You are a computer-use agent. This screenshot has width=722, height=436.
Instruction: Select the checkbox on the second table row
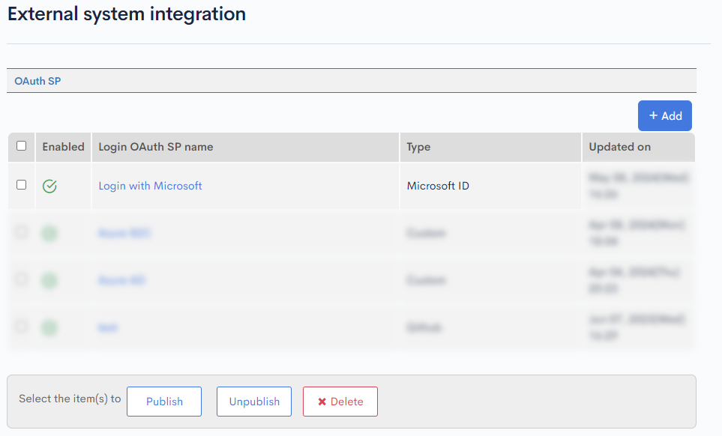[20, 233]
